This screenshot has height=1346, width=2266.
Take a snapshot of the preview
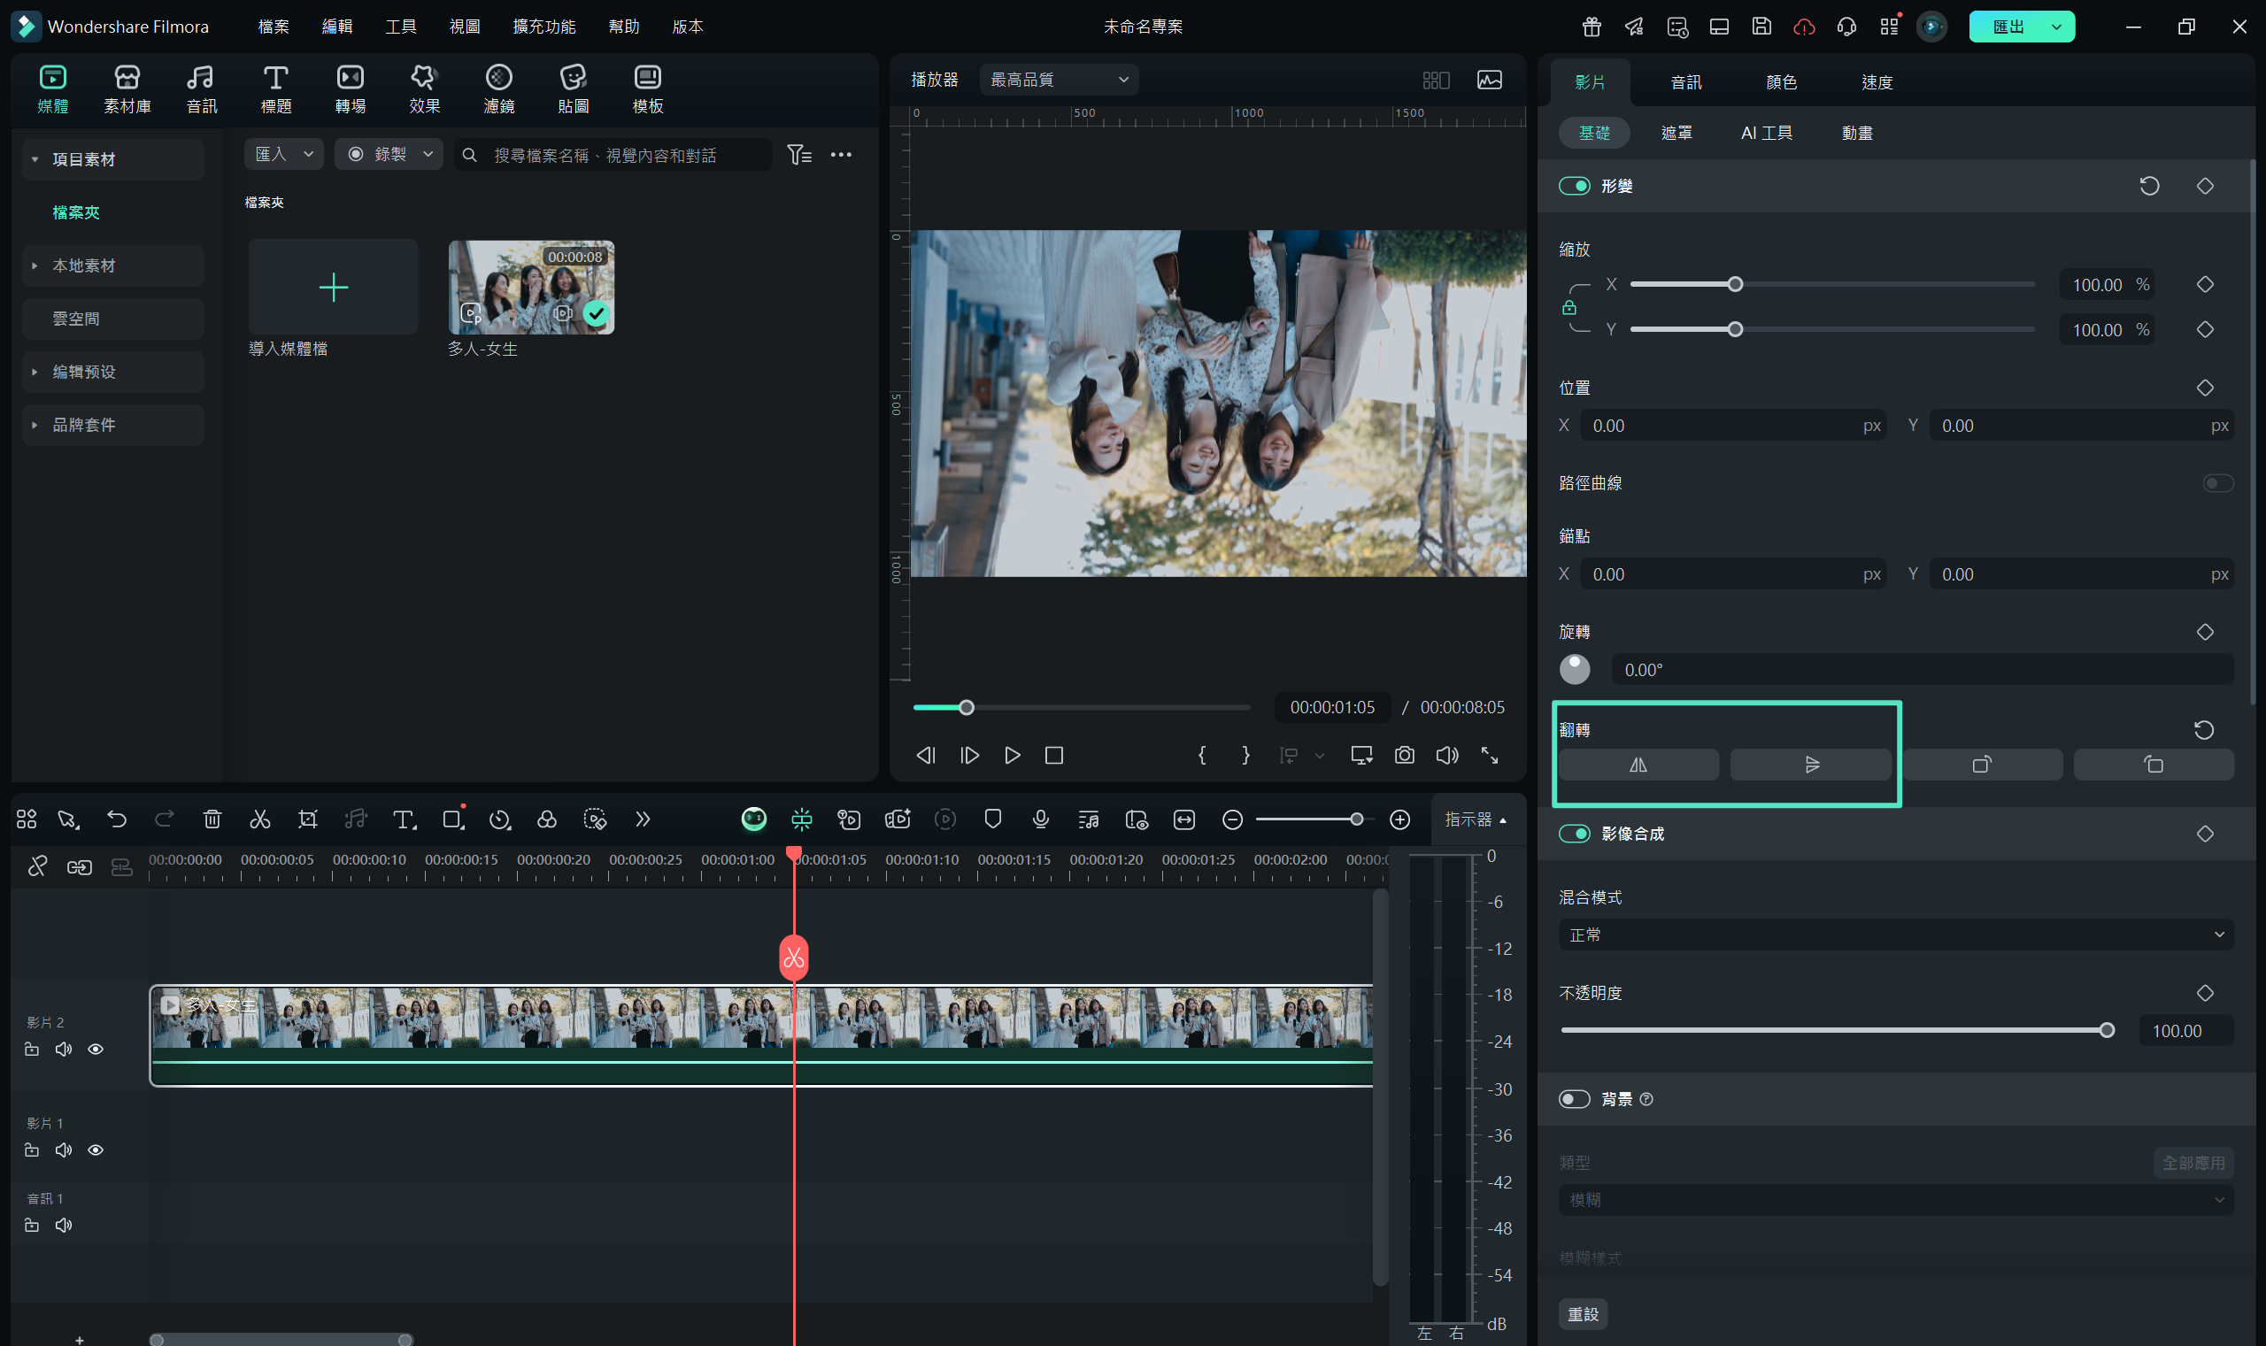tap(1403, 755)
